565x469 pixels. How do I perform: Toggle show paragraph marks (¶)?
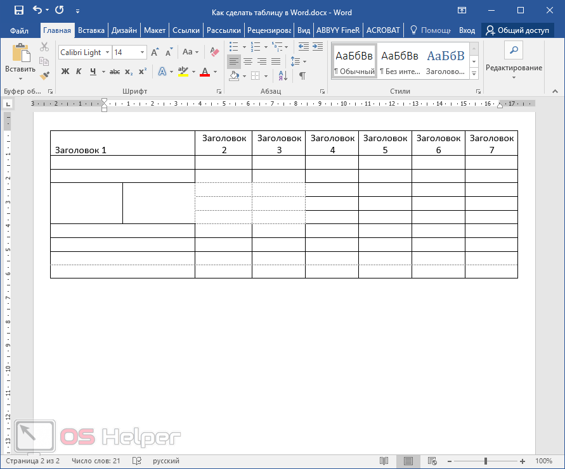coord(302,75)
